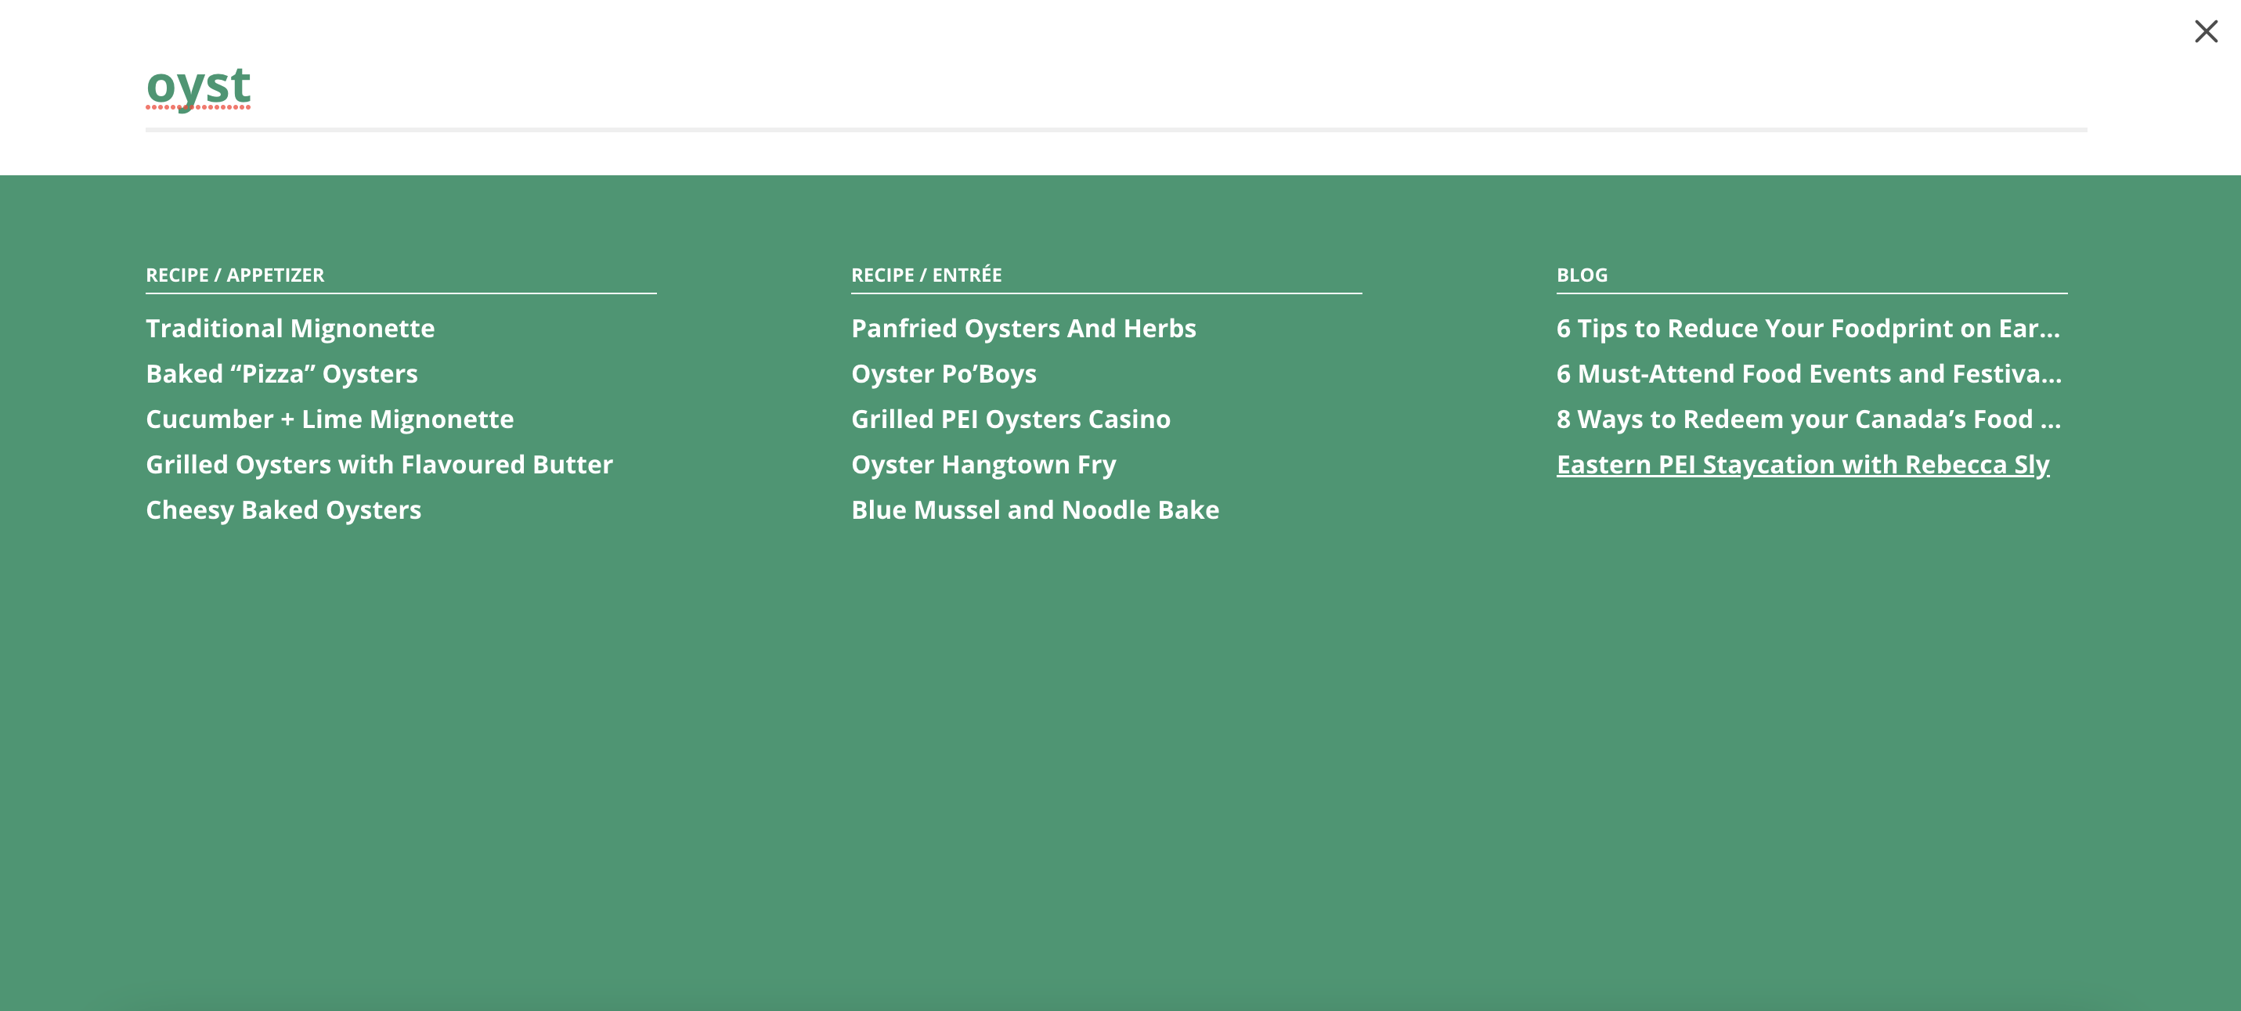Click the Recipe / Entrée category heading
This screenshot has height=1011, width=2241.
pyautogui.click(x=926, y=275)
